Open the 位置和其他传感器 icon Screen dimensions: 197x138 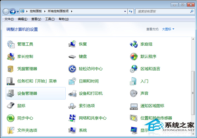134,118
